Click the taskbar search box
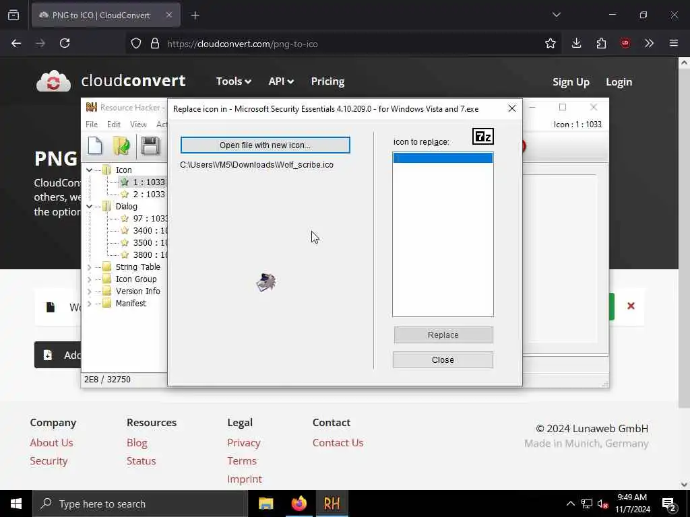This screenshot has width=690, height=517. 140,504
